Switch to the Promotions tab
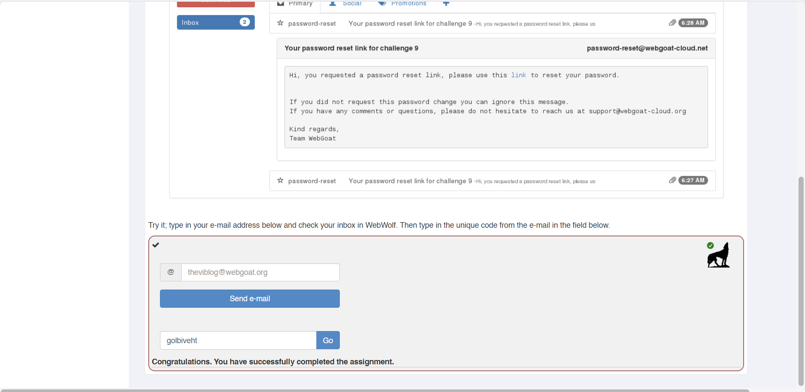The height and width of the screenshot is (392, 805). pyautogui.click(x=402, y=4)
